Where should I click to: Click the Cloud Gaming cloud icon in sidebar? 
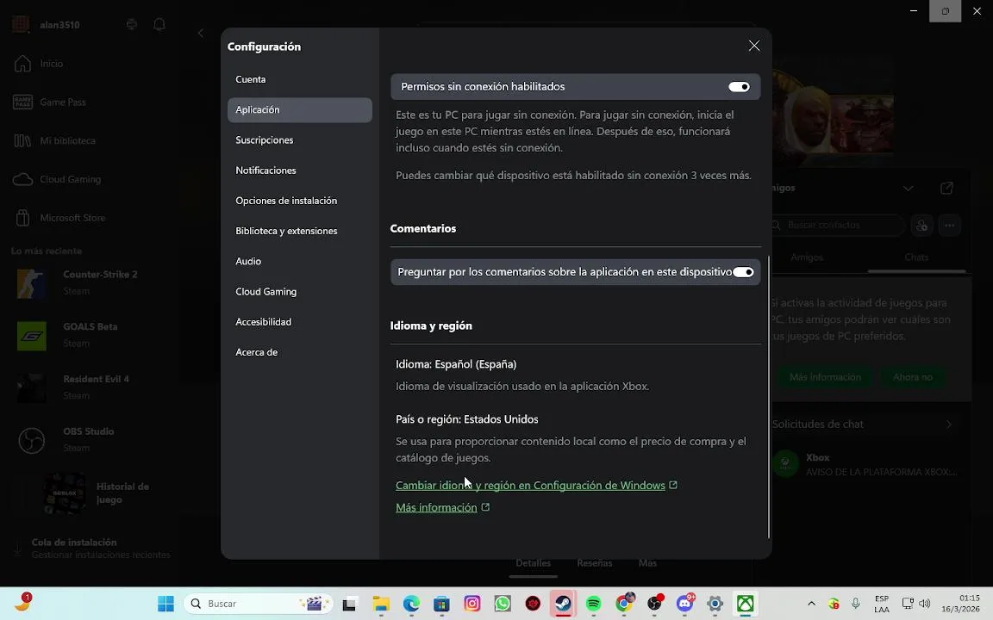pyautogui.click(x=22, y=179)
